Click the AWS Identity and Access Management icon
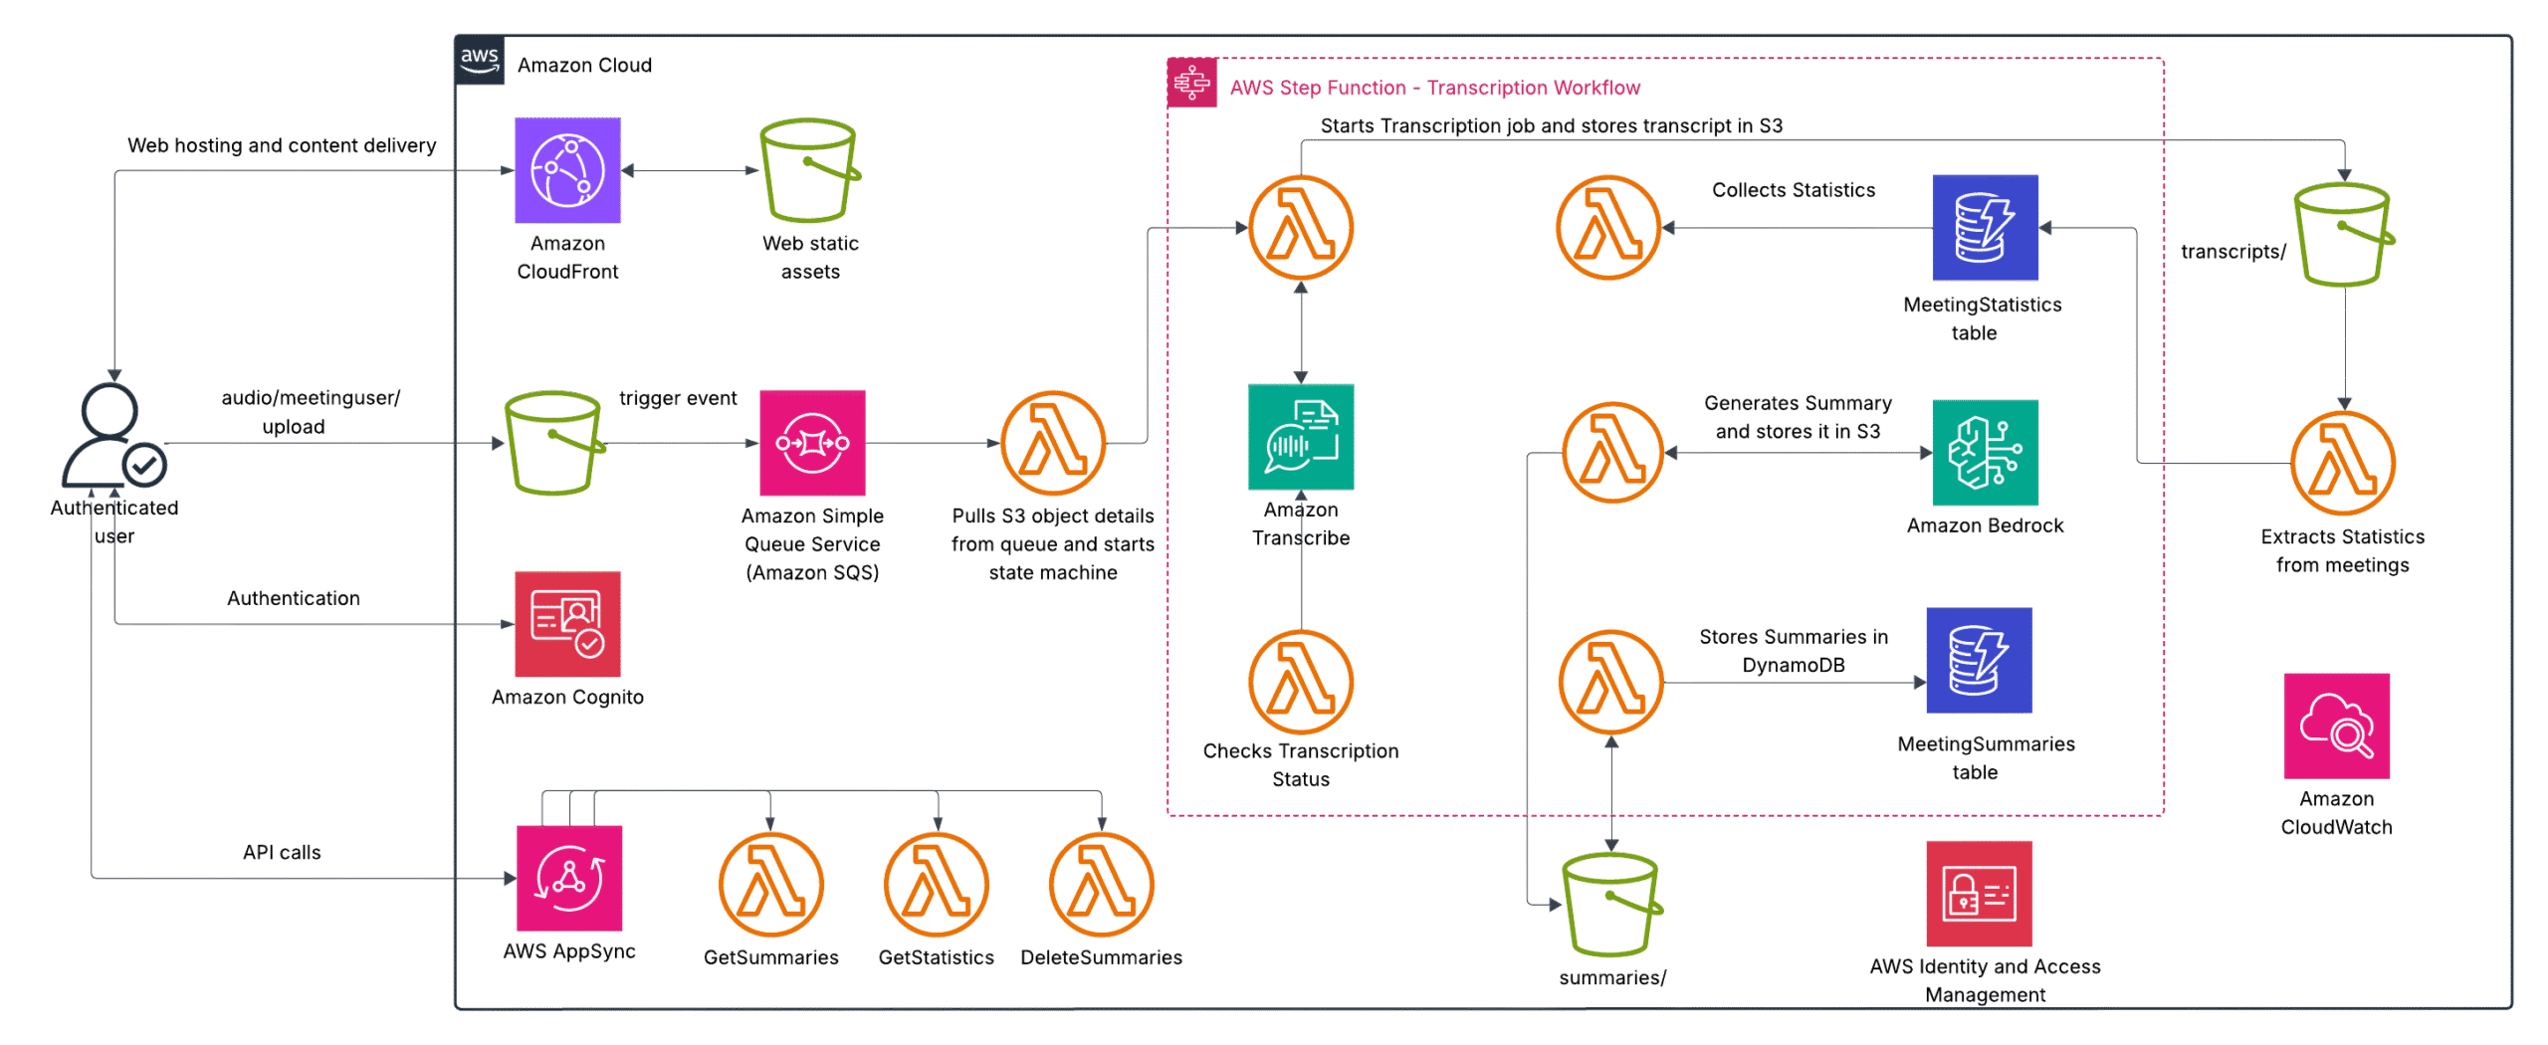The image size is (2548, 1045). click(x=1979, y=894)
